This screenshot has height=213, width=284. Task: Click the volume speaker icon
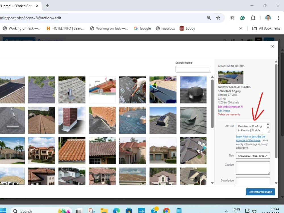[254, 211]
